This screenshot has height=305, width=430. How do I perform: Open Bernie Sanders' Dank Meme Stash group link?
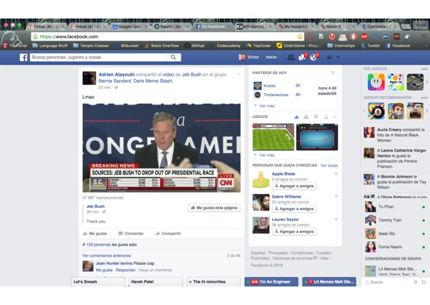click(135, 81)
